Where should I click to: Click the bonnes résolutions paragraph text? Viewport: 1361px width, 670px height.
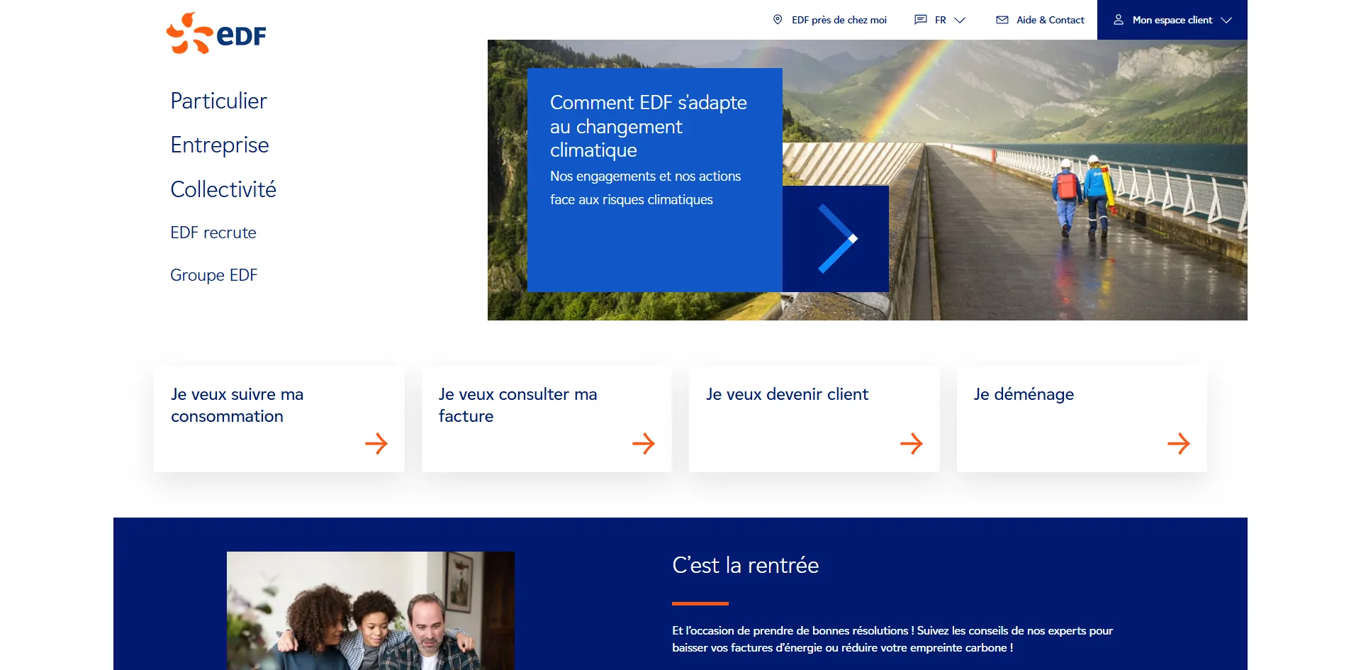(892, 639)
